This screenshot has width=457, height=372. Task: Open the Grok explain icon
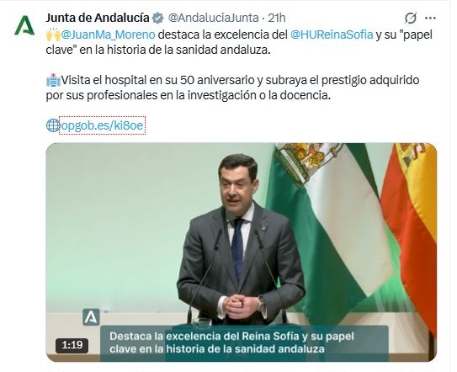411,18
